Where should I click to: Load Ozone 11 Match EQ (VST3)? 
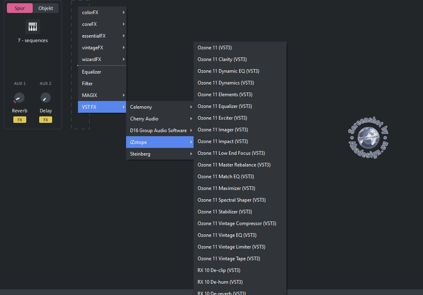pos(240,177)
